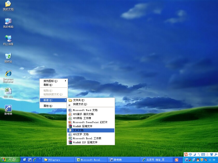Toggle the punctuation mode icon

(x=199, y=154)
